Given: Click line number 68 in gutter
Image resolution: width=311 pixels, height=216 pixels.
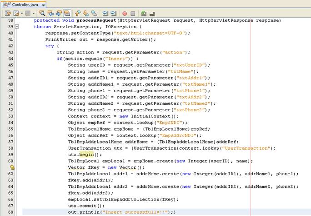Looking at the screenshot, I should (11, 212).
